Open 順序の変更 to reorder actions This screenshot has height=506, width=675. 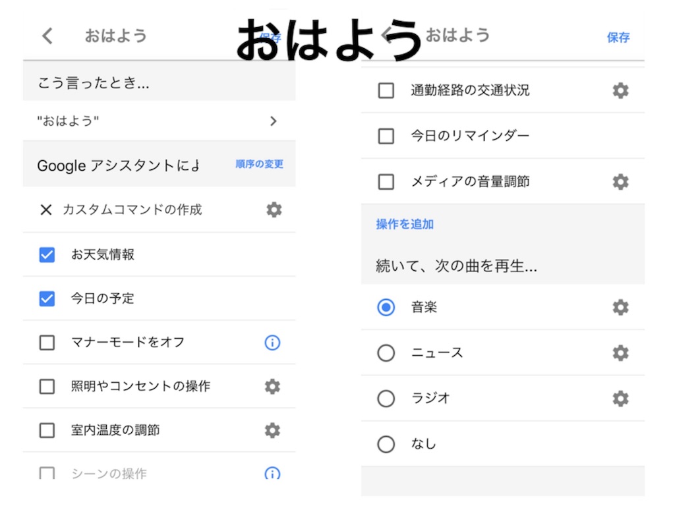(258, 165)
